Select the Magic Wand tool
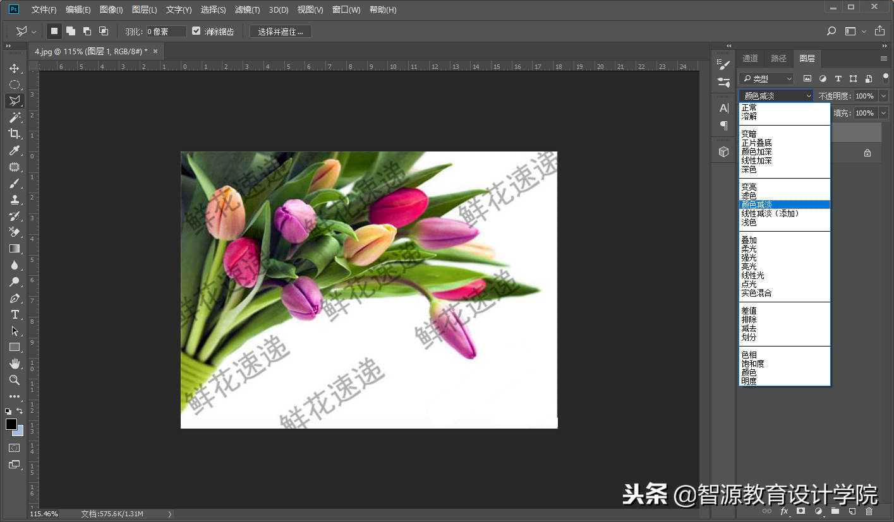The width and height of the screenshot is (894, 522). coord(14,117)
